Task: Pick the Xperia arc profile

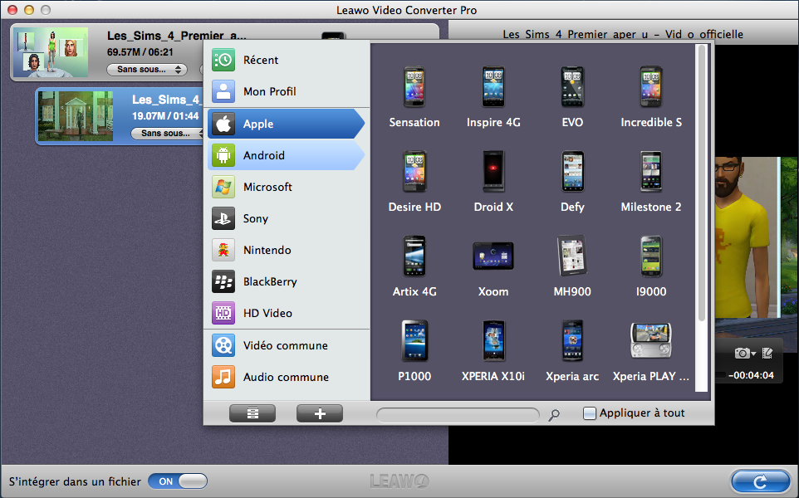Action: (572, 350)
